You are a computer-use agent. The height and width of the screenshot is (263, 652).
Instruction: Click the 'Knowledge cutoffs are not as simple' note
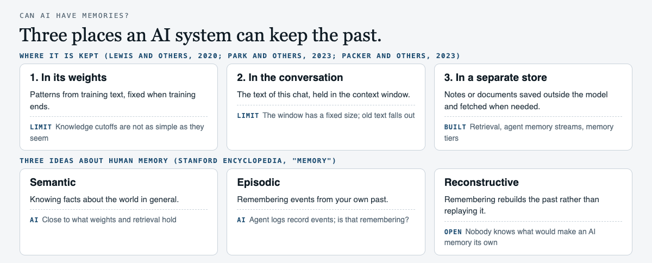click(117, 133)
